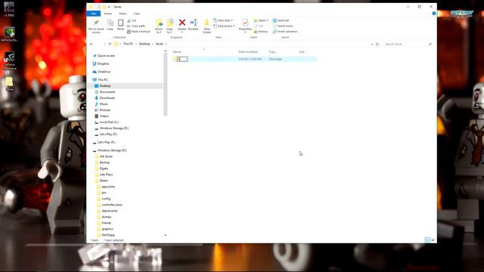Switch to large icons view in status bar

433,240
